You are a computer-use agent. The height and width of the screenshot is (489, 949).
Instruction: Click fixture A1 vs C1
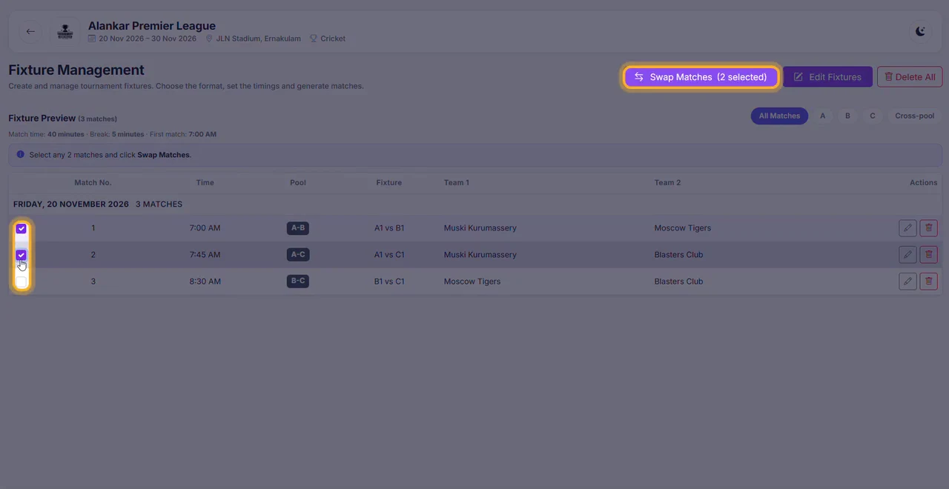(x=389, y=255)
